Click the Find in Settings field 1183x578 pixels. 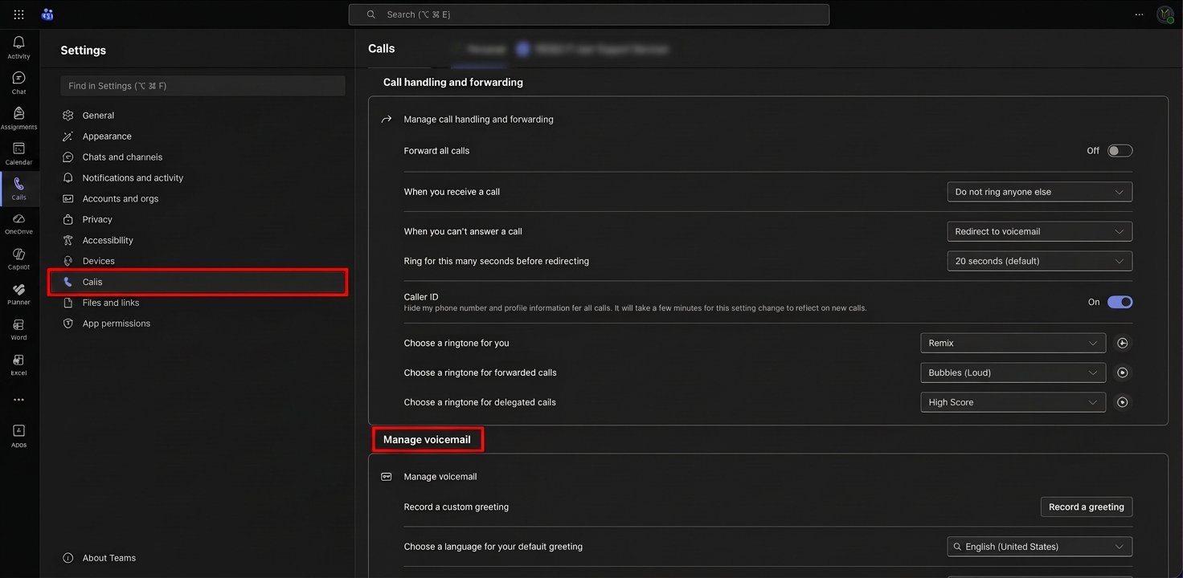click(203, 86)
